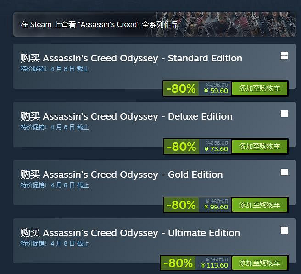This screenshot has height=274, width=301.
Task: Click the -80% badge for Ultimate Edition
Action: (178, 263)
